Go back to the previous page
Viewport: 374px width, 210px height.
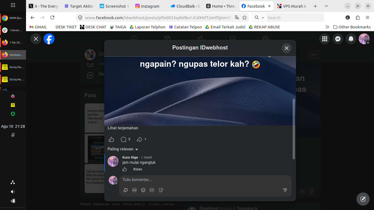(x=33, y=17)
